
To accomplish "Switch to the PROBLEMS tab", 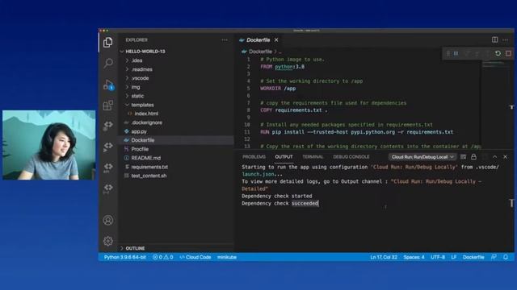I will point(254,157).
